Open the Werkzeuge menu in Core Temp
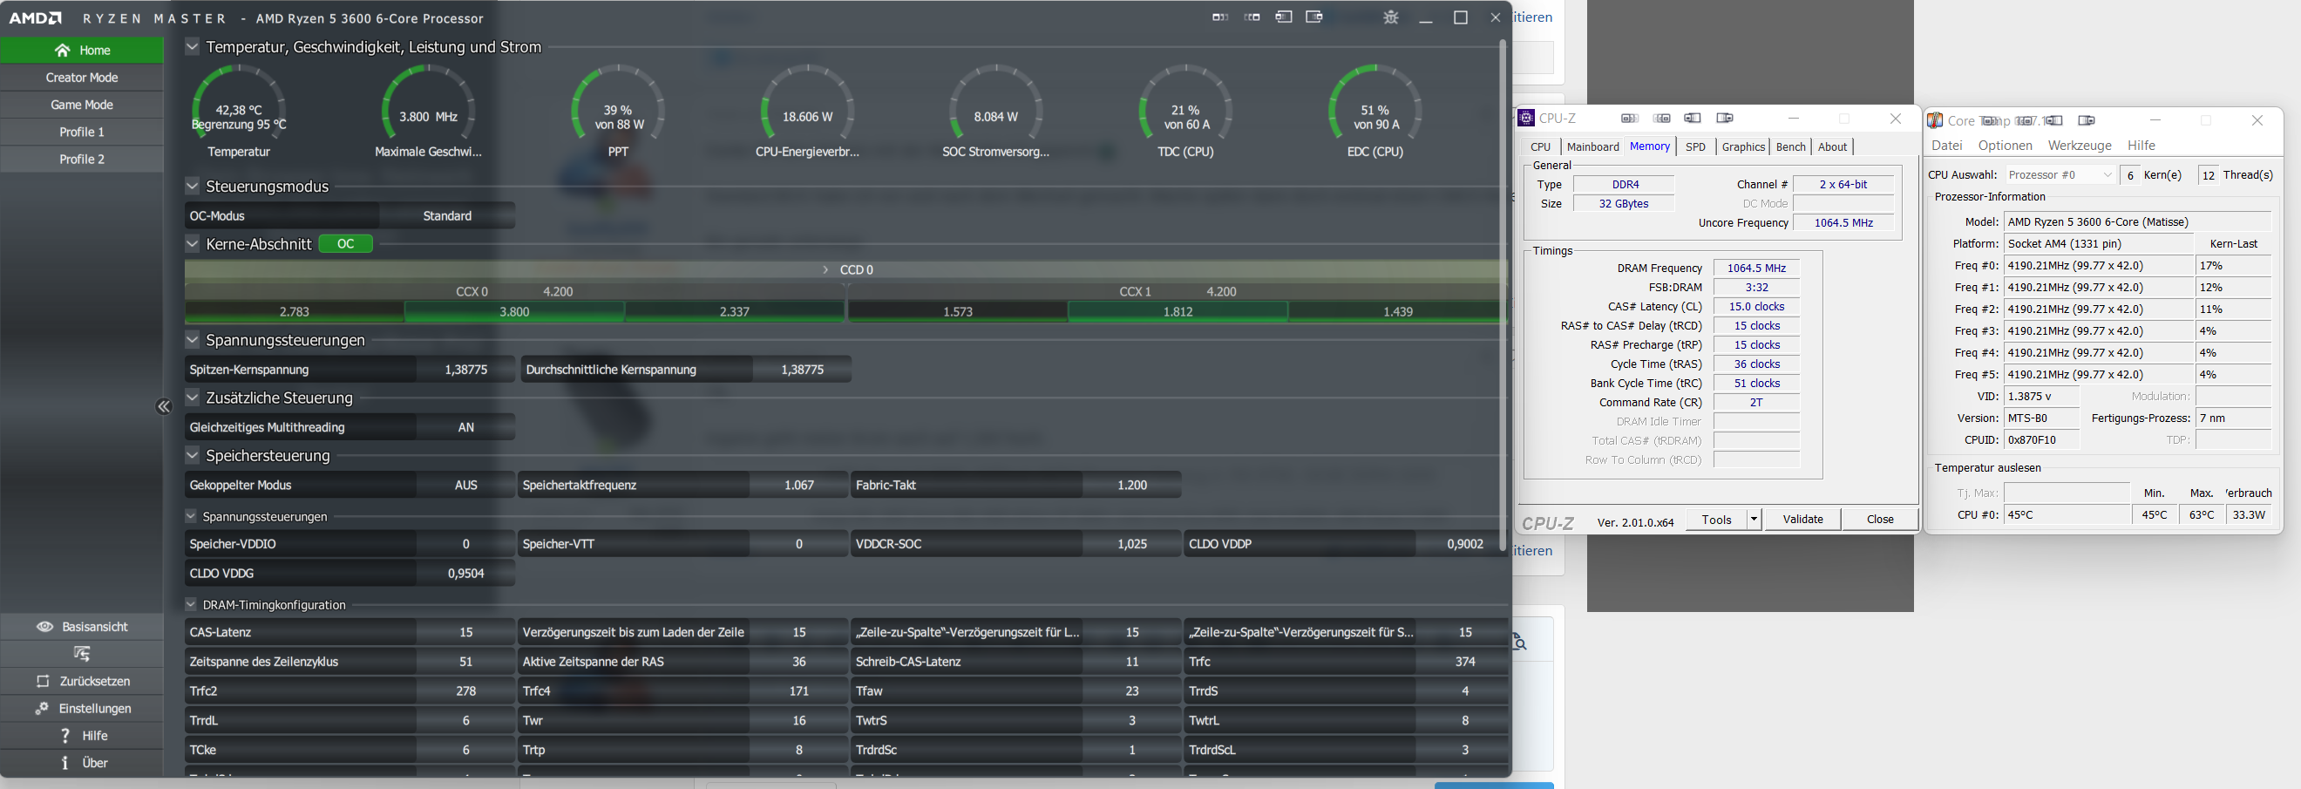2301x789 pixels. coord(2080,146)
